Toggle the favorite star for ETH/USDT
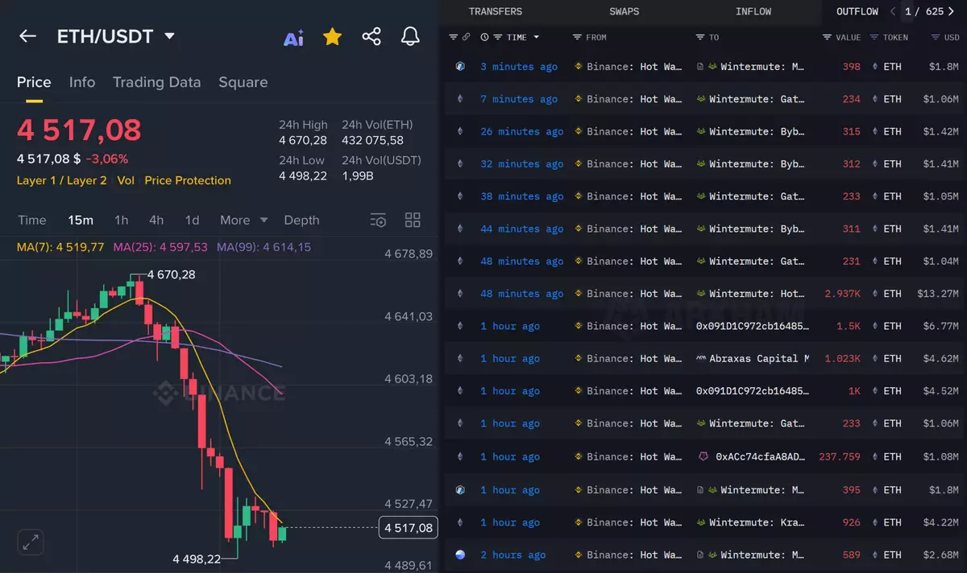Viewport: 967px width, 573px height. pyautogui.click(x=332, y=36)
